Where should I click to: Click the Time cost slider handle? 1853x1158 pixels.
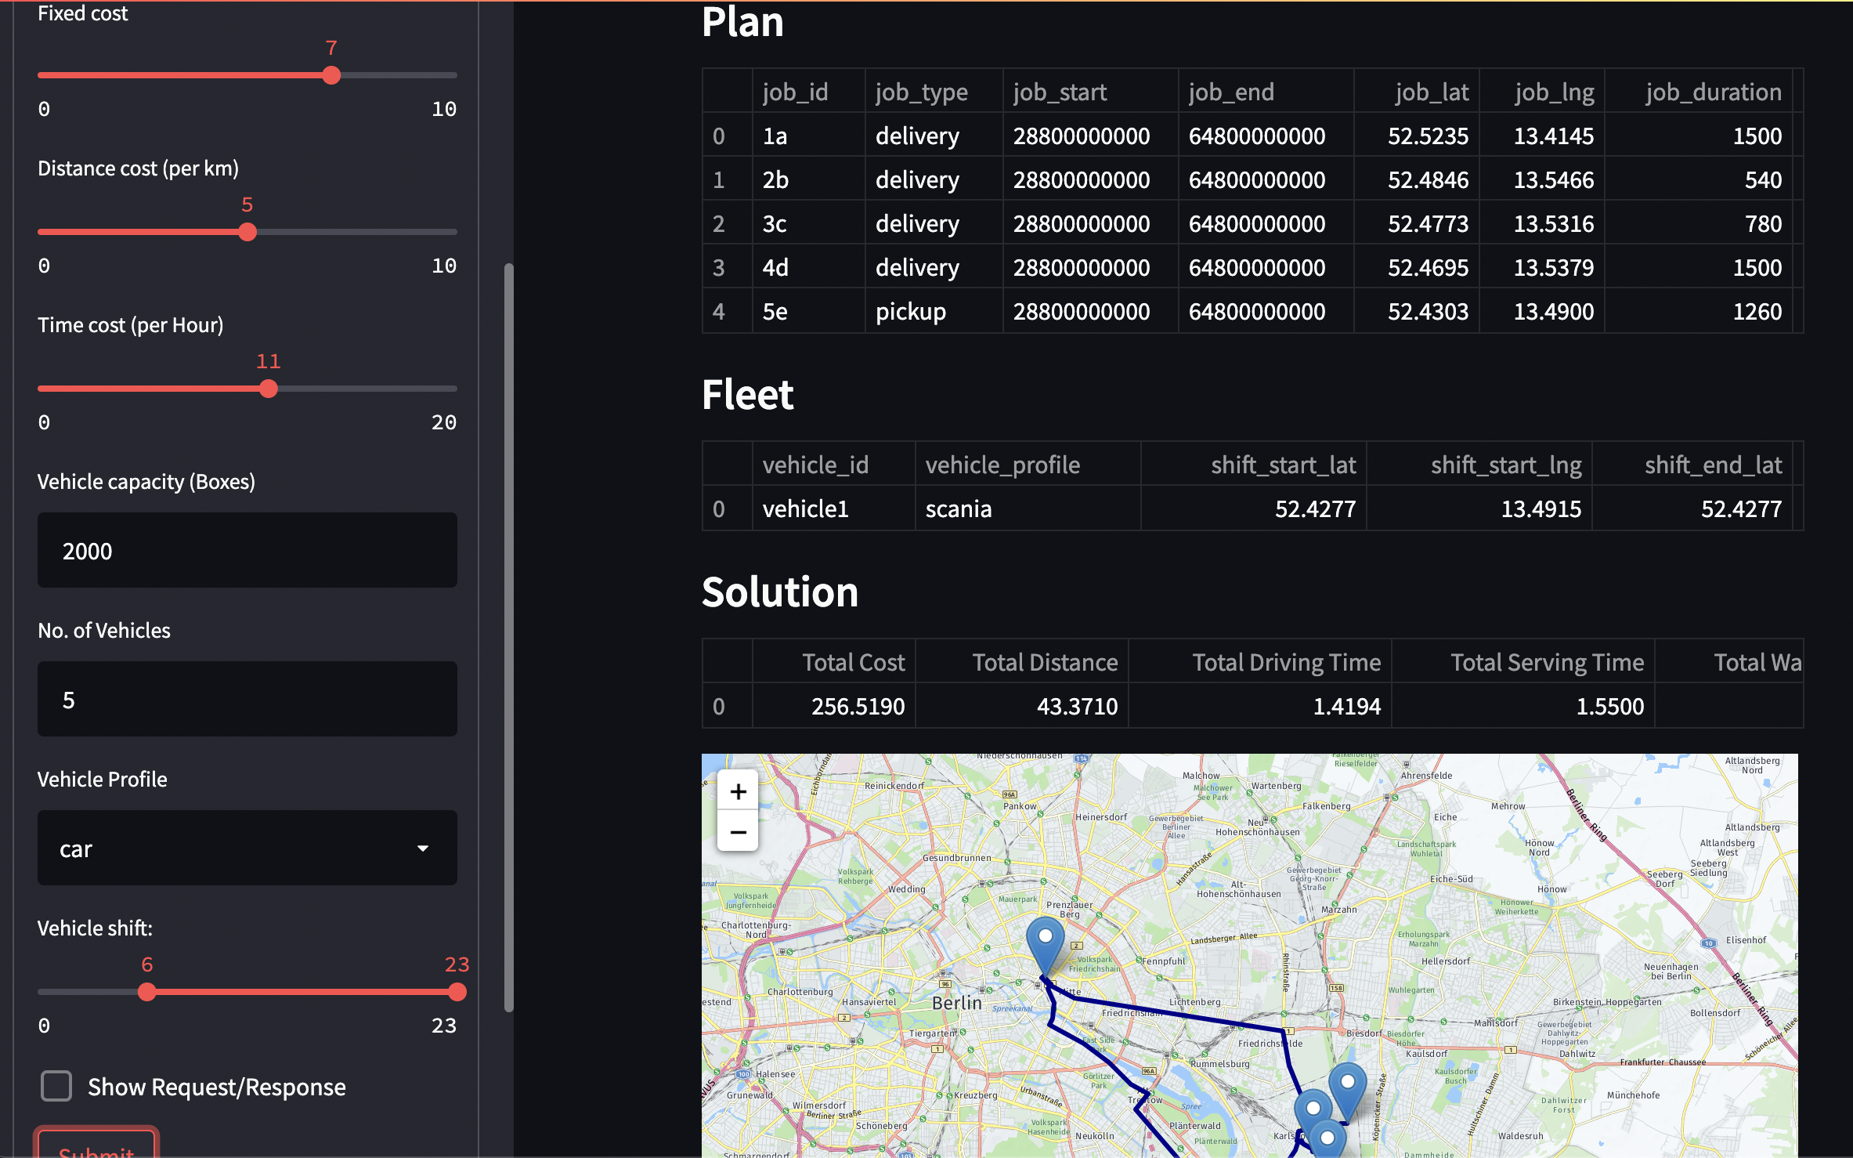click(269, 389)
